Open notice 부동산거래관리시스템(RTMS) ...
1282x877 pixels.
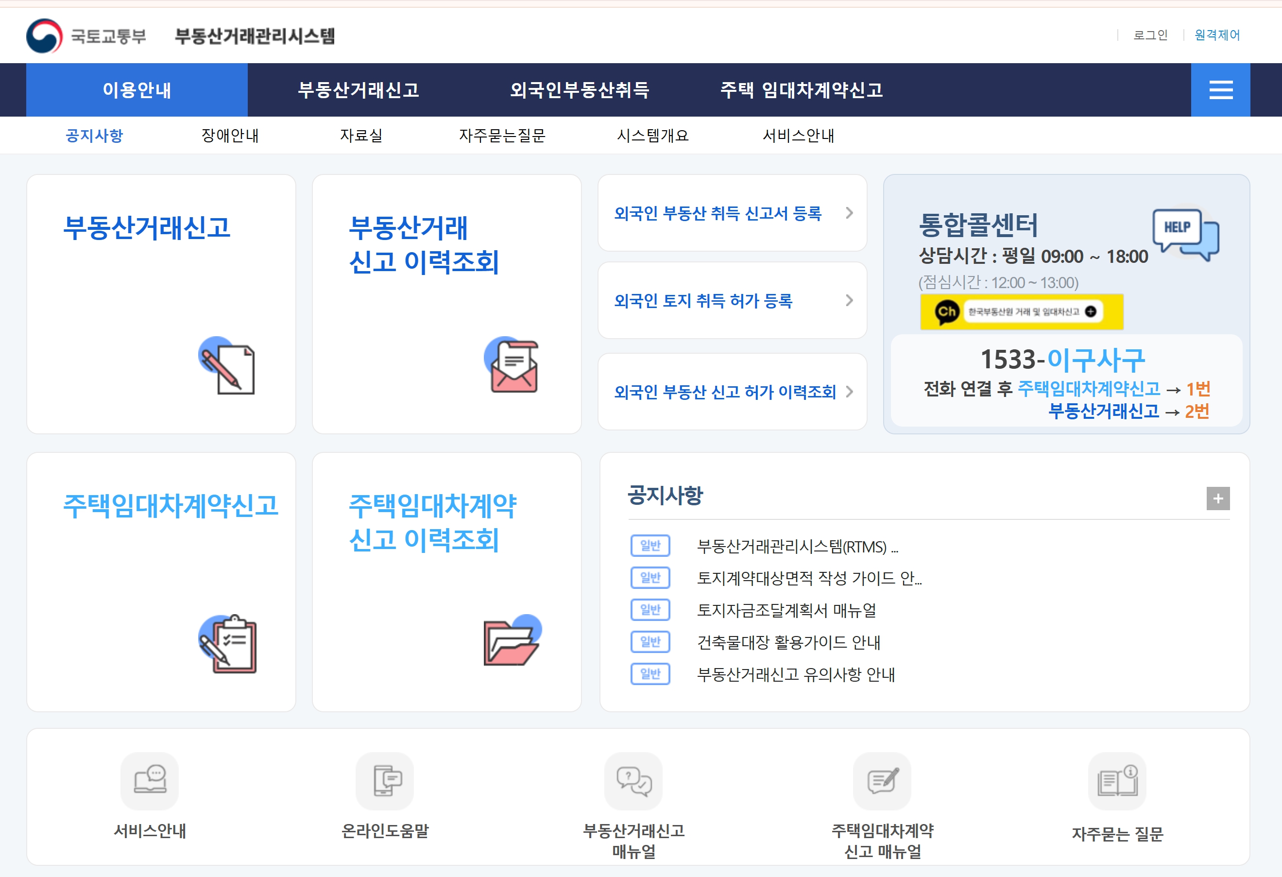point(798,546)
